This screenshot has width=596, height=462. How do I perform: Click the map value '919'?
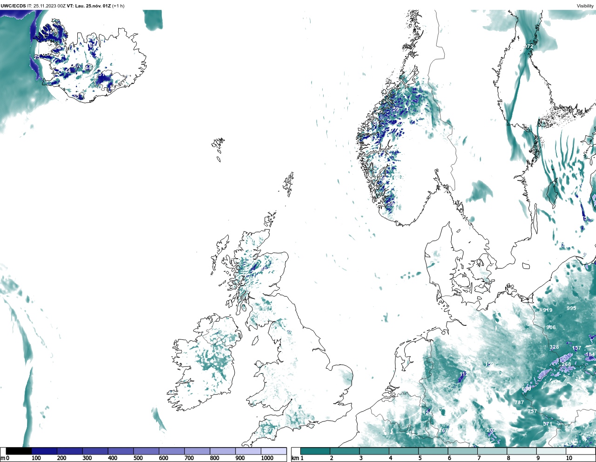[548, 310]
